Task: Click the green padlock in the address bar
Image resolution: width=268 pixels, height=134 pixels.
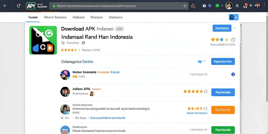Action: [x=54, y=6]
